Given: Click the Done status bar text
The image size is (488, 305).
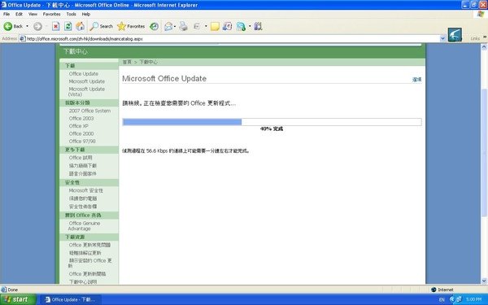Looking at the screenshot, I should 12,290.
